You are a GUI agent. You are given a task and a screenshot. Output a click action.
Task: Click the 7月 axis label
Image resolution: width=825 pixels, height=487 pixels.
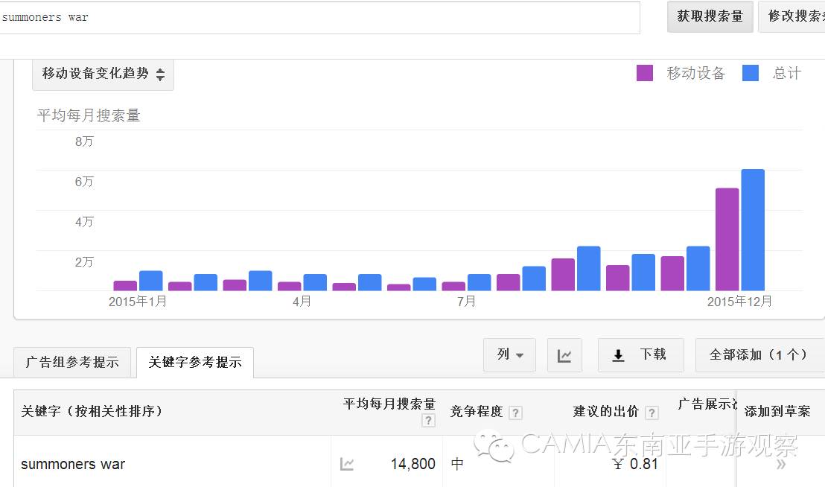pos(467,302)
